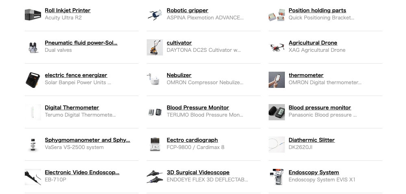Open the thermometer link by OMRON
The width and height of the screenshot is (406, 194).
pyautogui.click(x=306, y=75)
